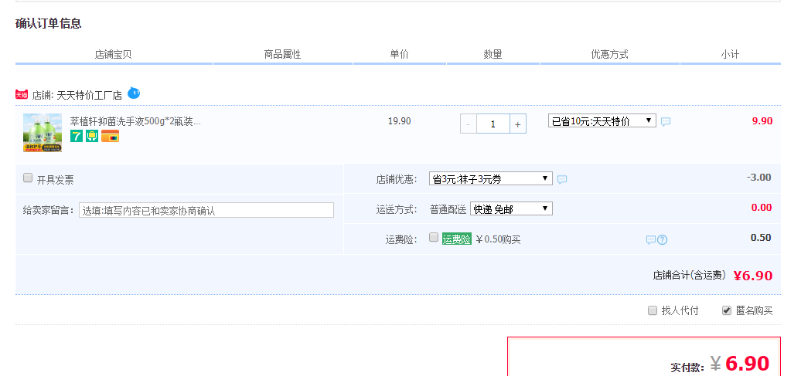Screen dimensions: 801x376
Task: Open the comment icon beside 店铺优惠 dropdown
Action: pos(562,179)
